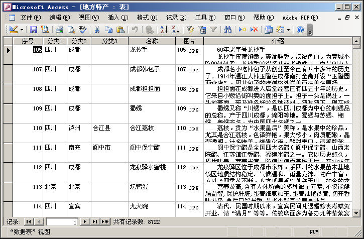Open the 帮助(H) menu

click(264, 18)
